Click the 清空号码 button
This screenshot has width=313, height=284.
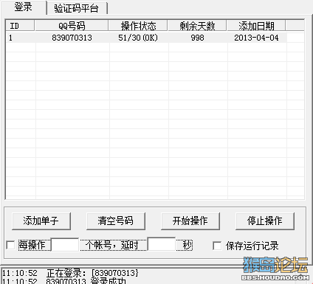click(x=116, y=221)
